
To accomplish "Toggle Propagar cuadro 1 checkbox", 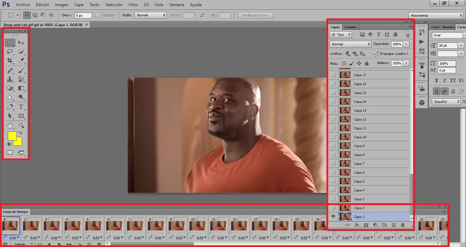I will pos(376,54).
